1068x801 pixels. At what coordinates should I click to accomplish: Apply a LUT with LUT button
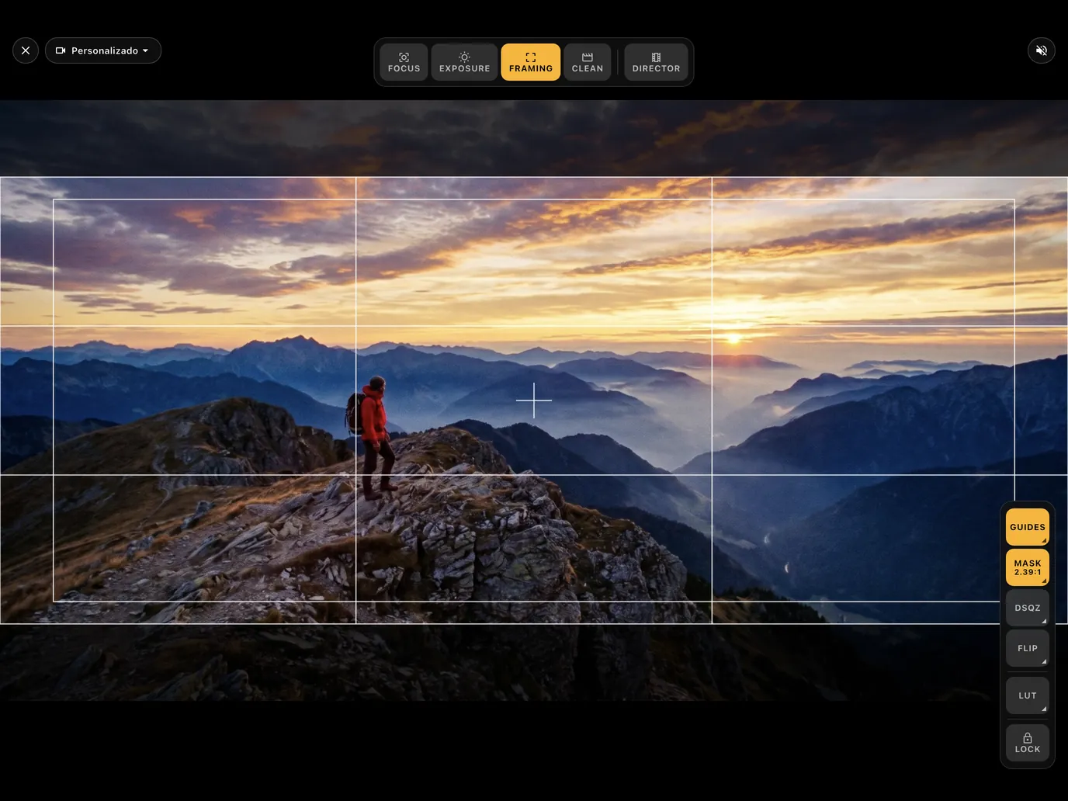1028,695
